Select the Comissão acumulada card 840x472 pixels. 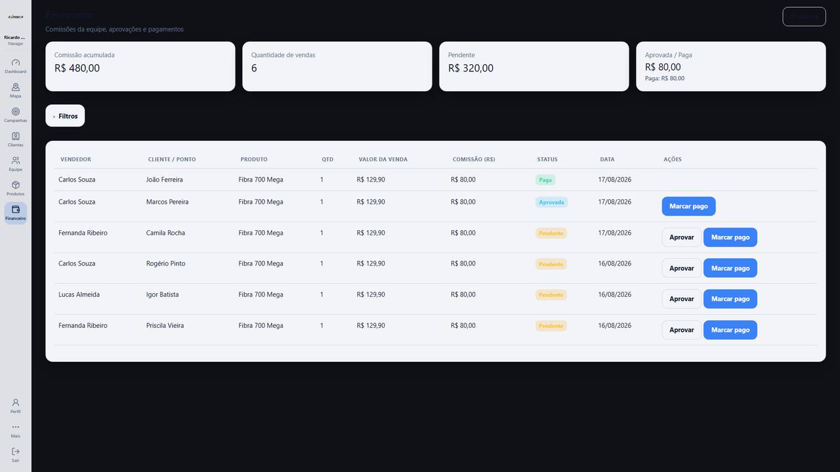click(x=140, y=66)
